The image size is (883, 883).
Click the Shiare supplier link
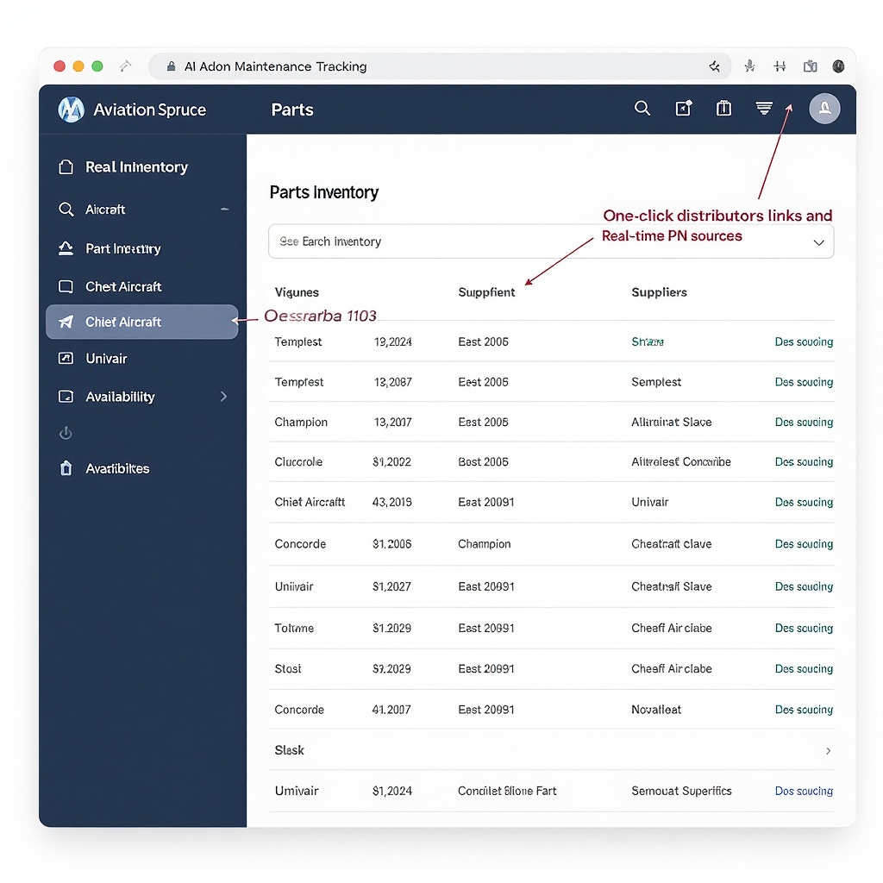(647, 341)
